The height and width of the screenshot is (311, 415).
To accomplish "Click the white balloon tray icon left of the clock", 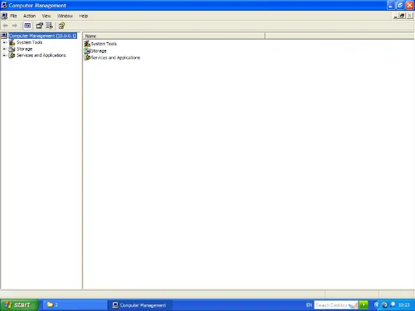I will coord(393,305).
